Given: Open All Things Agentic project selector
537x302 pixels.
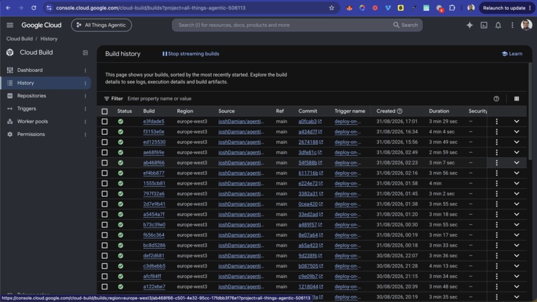Looking at the screenshot, I should click(101, 25).
